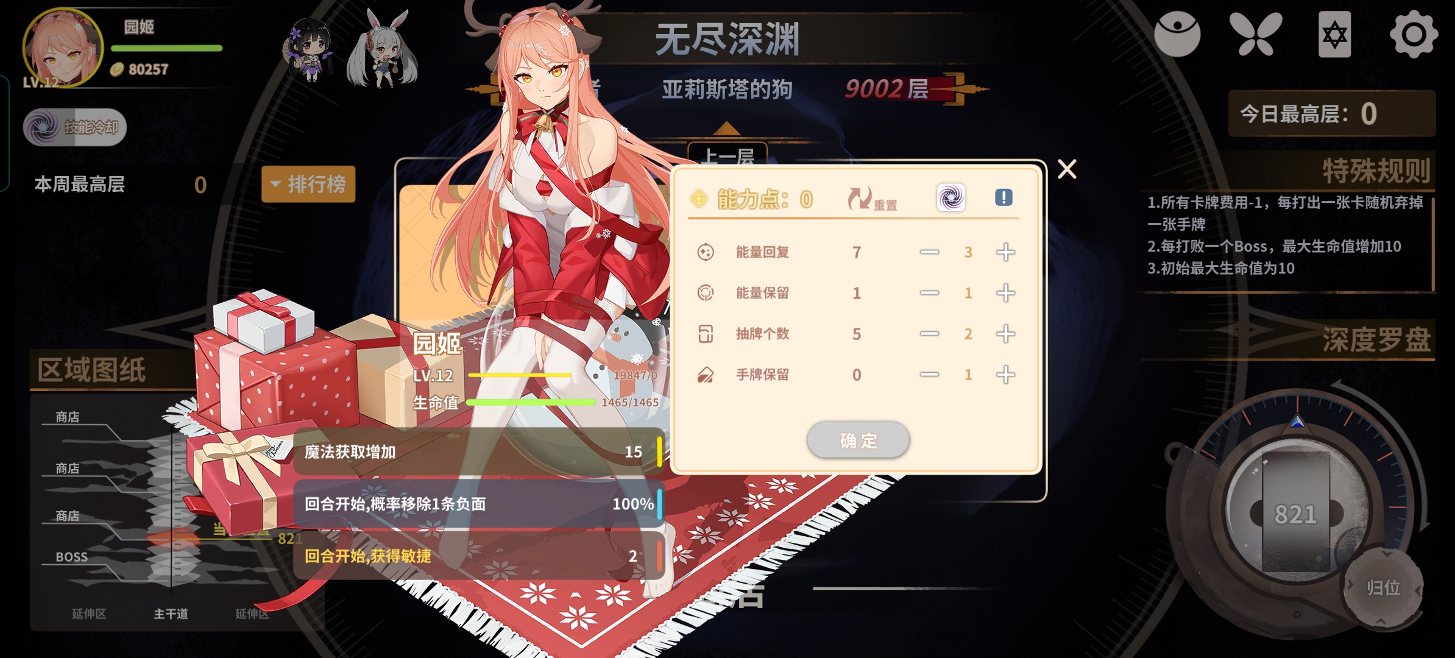Screen dimensions: 1455x658
Task: Open the settings gear icon
Action: pos(1414,34)
